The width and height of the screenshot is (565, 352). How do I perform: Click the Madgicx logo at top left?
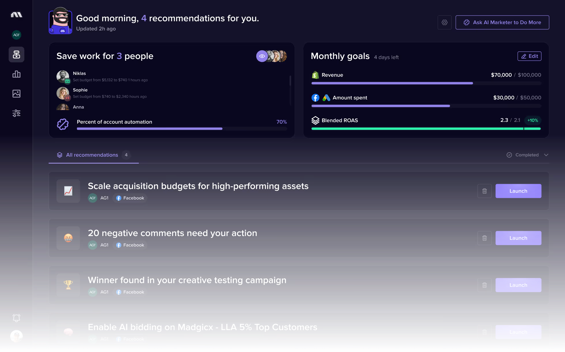coord(16,15)
